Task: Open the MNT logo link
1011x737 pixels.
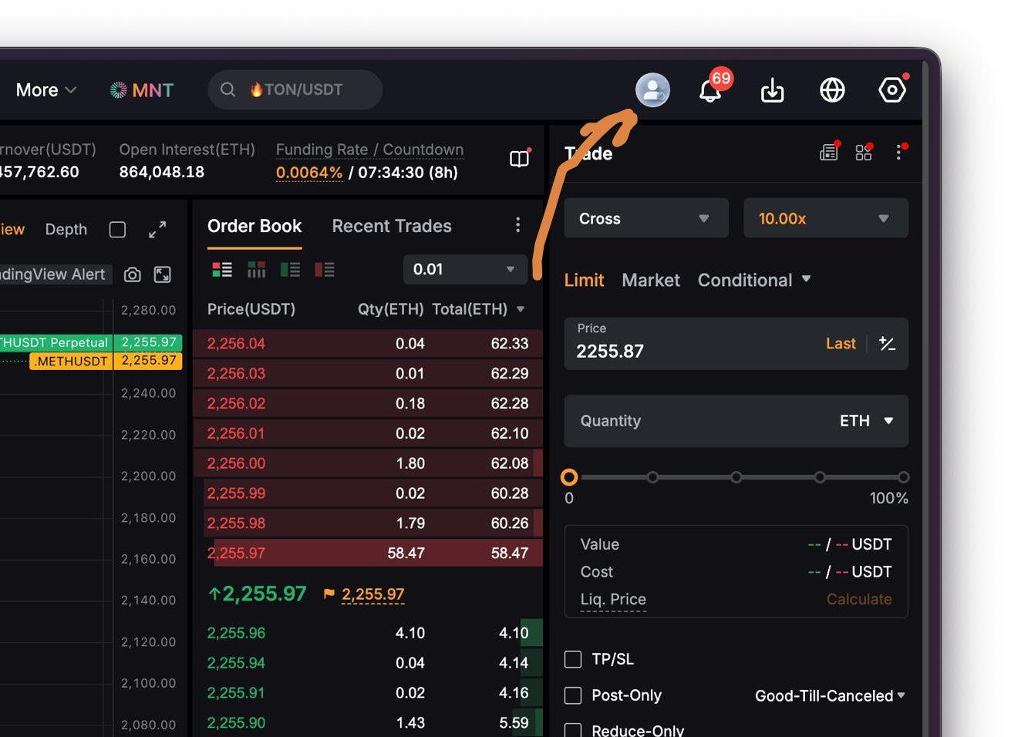Action: tap(142, 90)
